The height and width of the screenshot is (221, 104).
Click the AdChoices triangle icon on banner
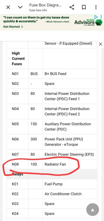click(x=96, y=17)
